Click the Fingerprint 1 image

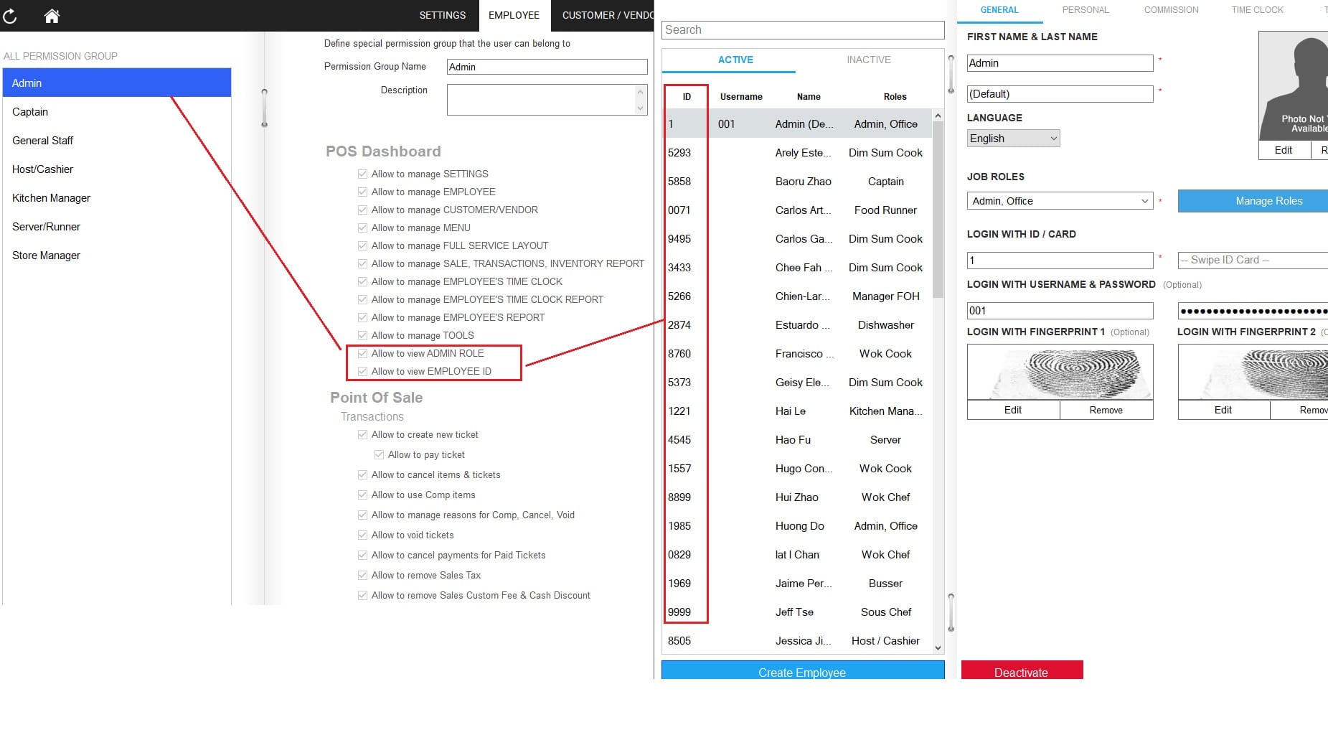coord(1060,372)
